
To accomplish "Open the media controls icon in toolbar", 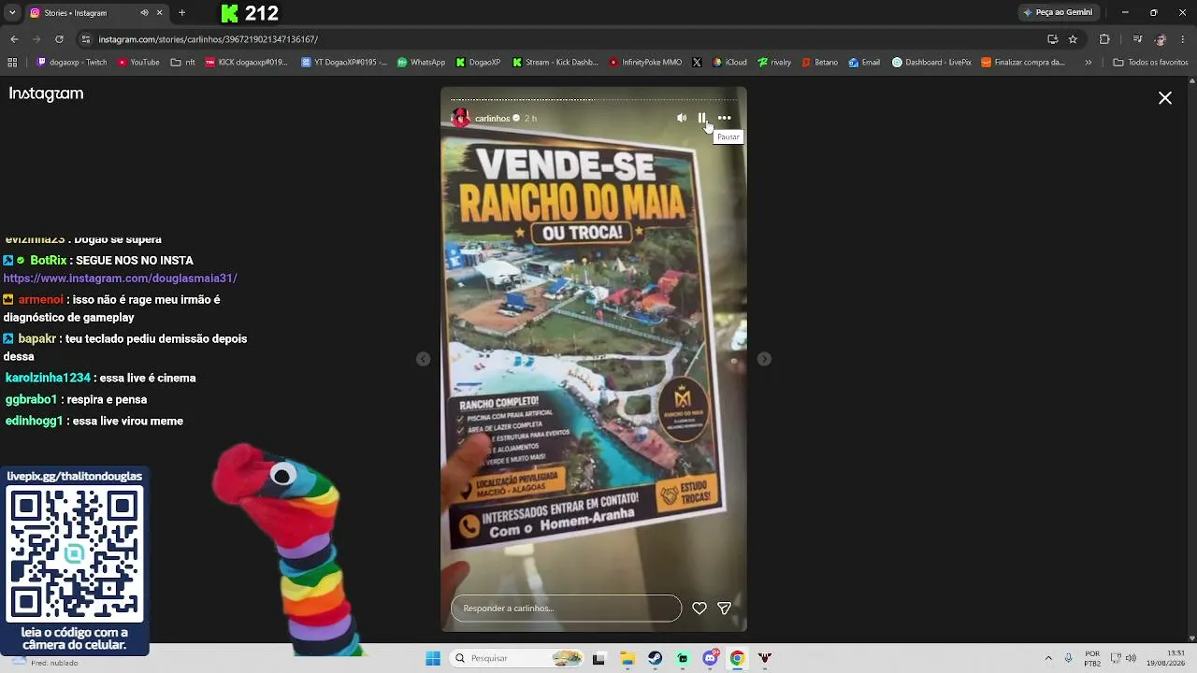I will 1137,39.
